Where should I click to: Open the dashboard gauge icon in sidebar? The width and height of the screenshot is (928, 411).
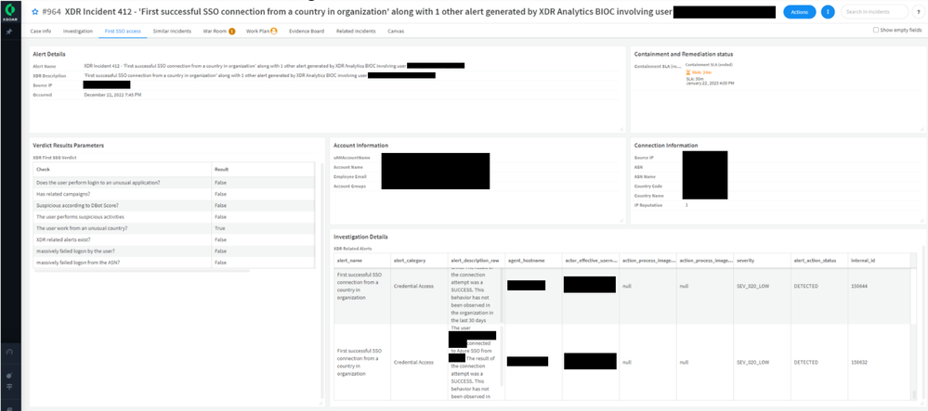[x=9, y=352]
